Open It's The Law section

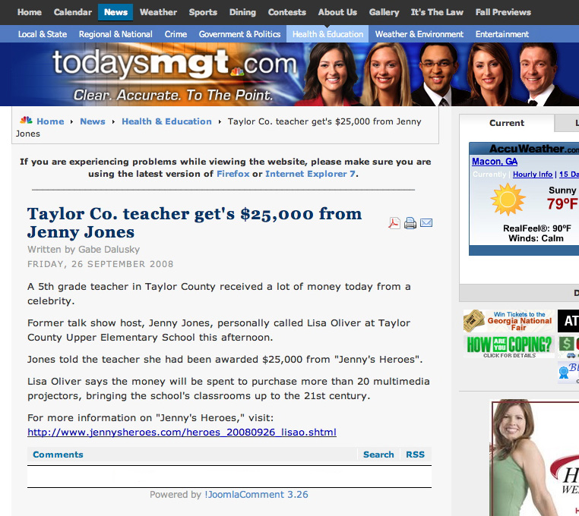coord(437,12)
